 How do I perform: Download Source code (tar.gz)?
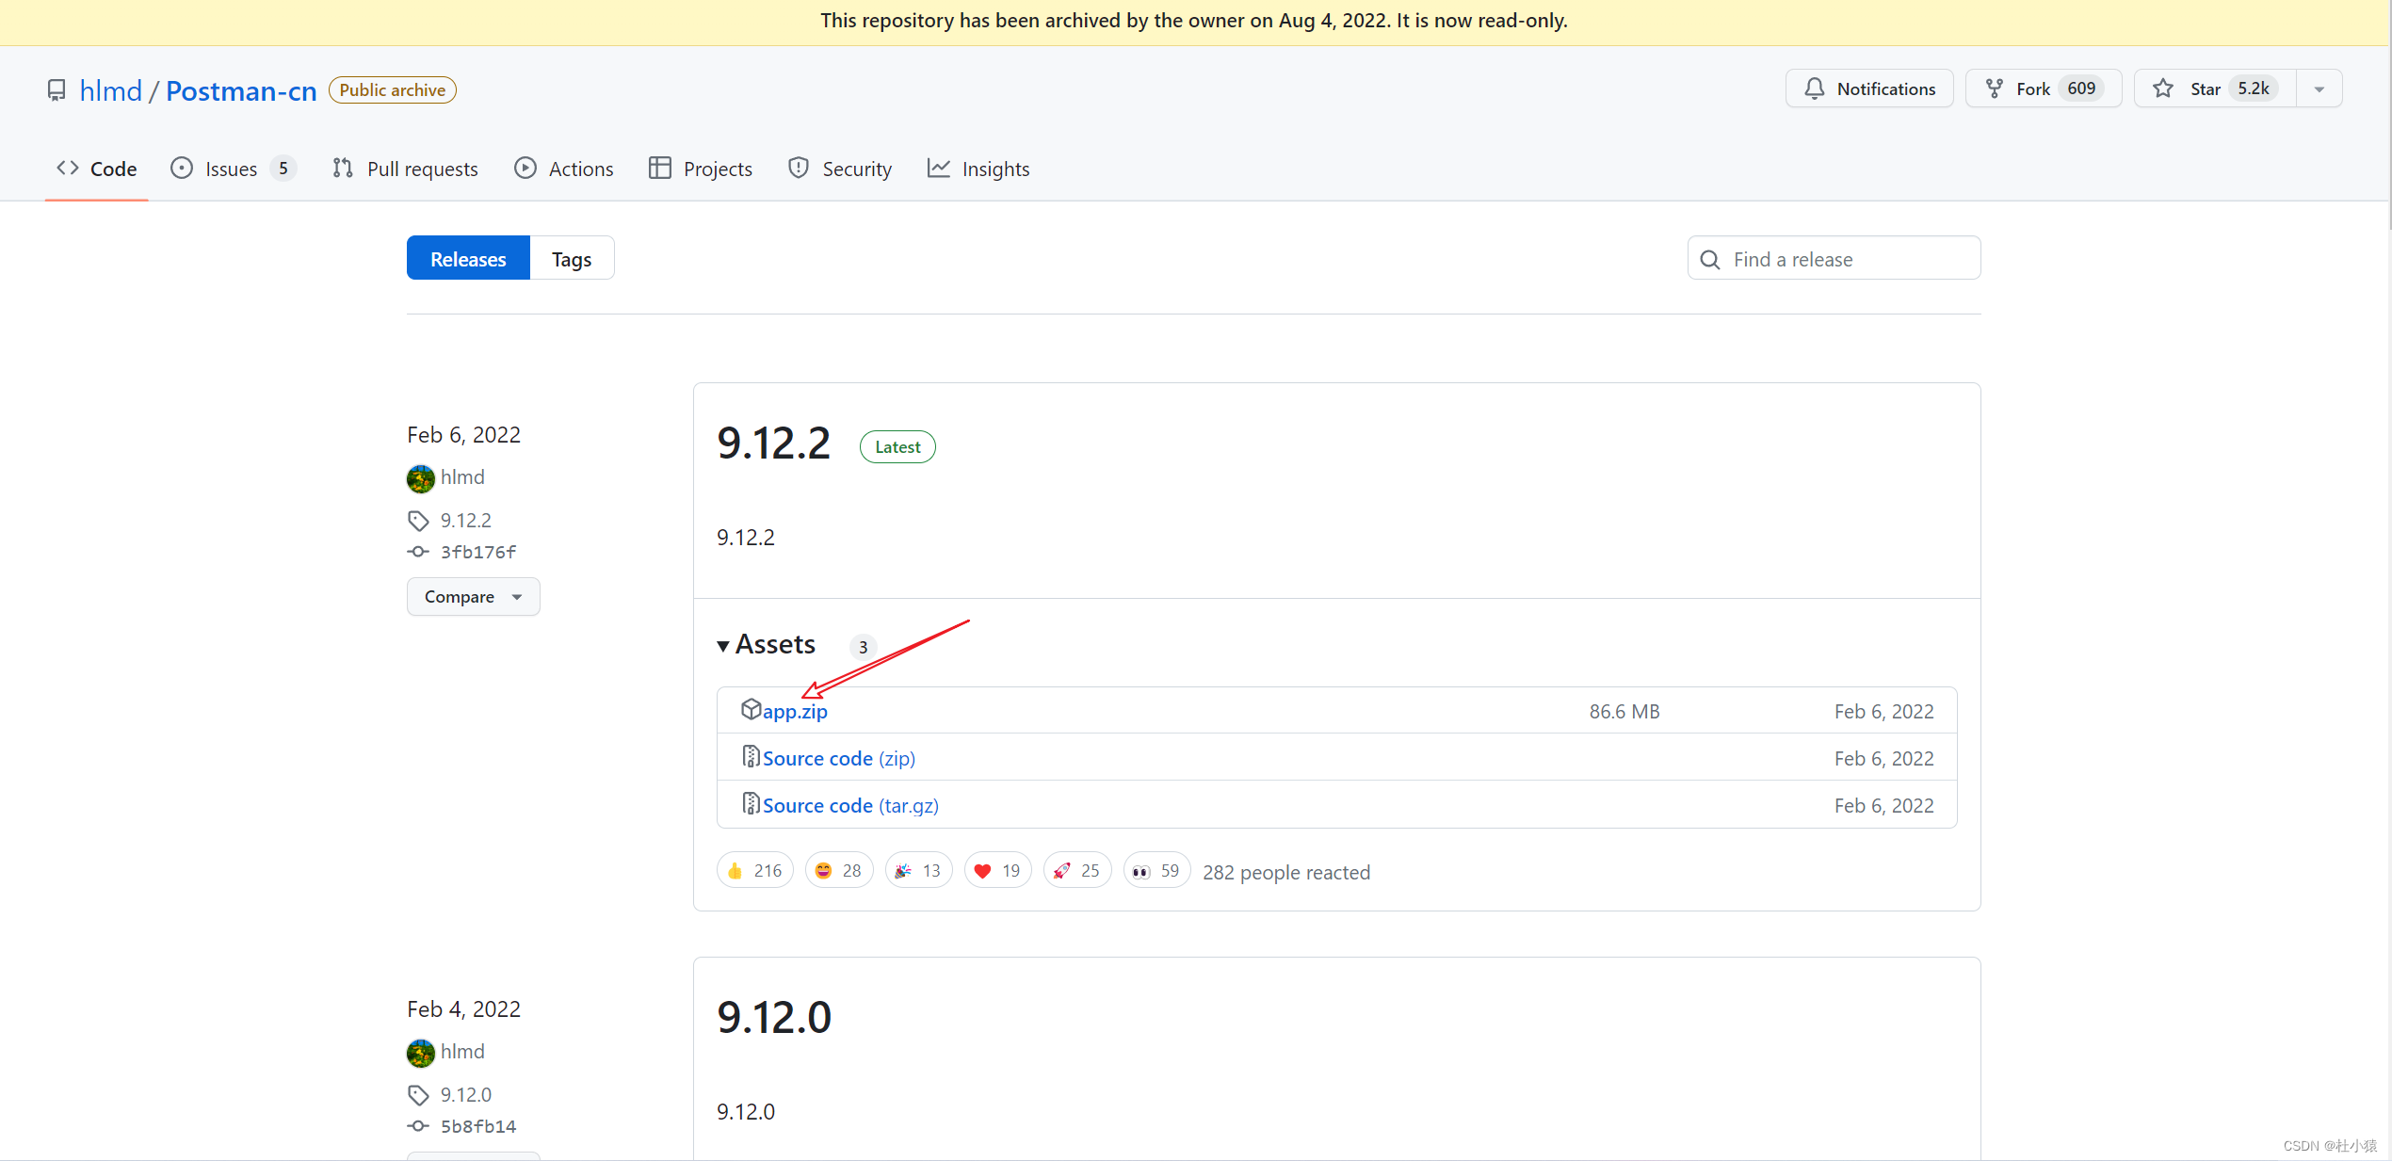point(849,805)
